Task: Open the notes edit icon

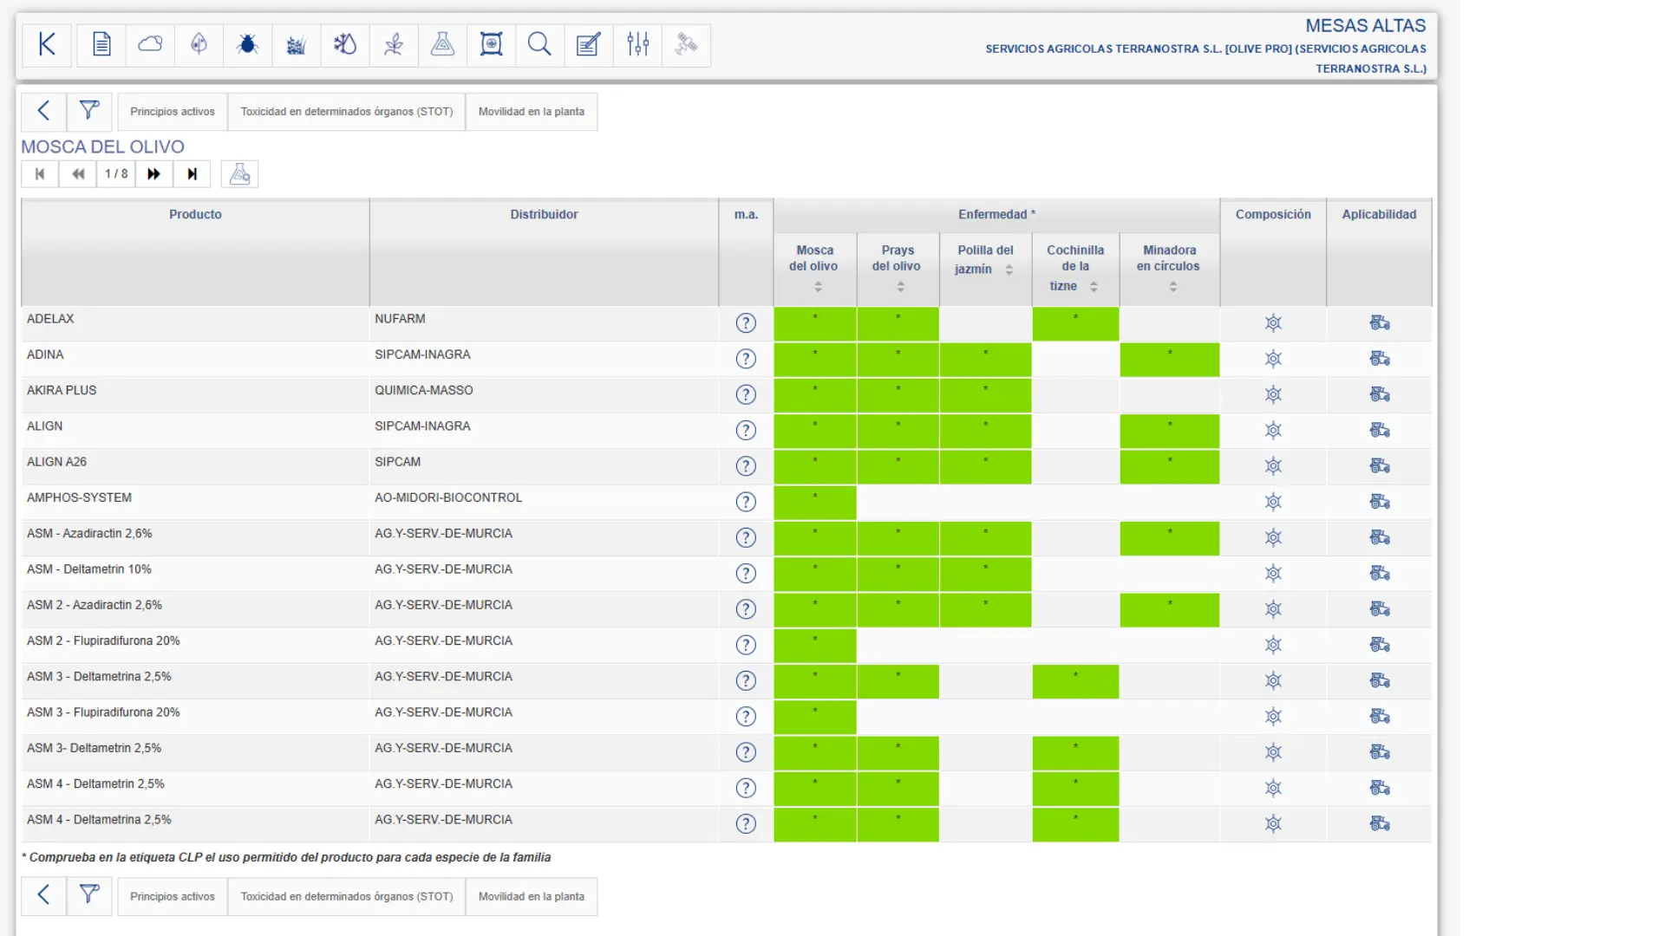Action: click(x=588, y=44)
